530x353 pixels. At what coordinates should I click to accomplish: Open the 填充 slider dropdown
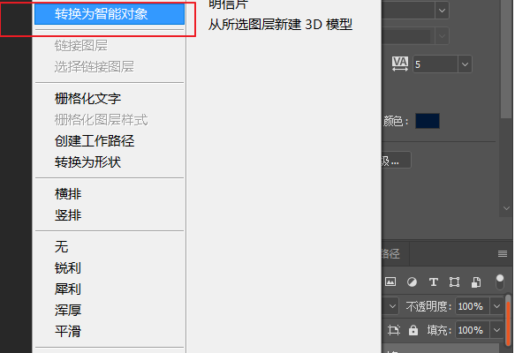pyautogui.click(x=496, y=330)
